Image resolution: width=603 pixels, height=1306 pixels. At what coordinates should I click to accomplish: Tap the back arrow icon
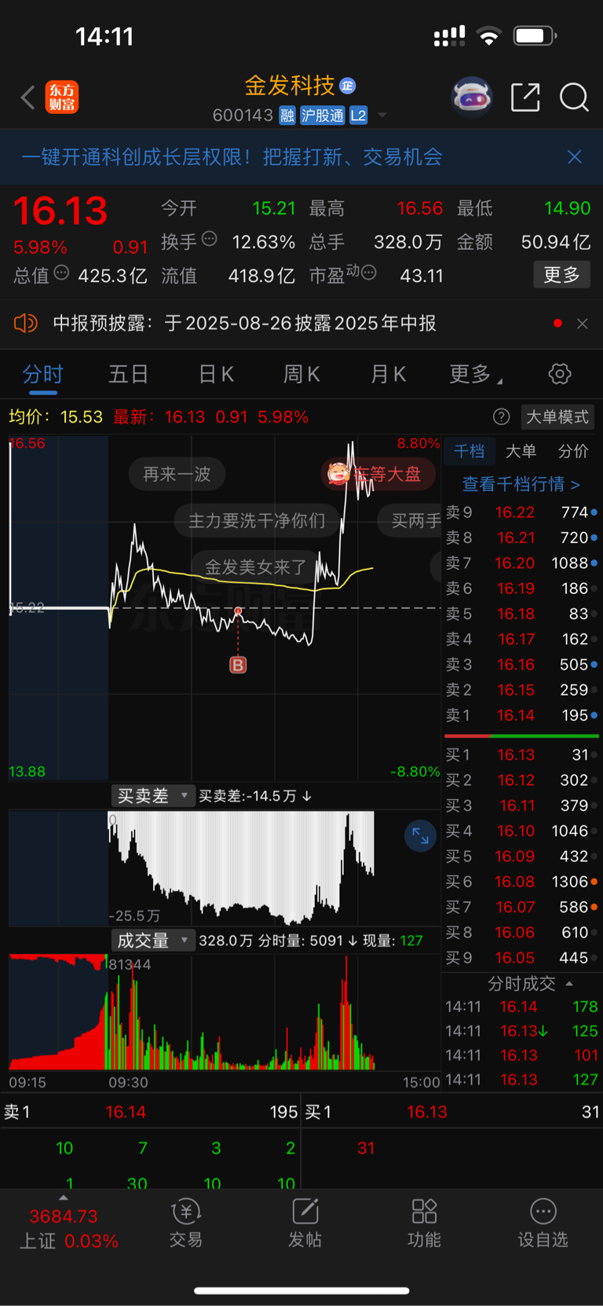point(28,97)
